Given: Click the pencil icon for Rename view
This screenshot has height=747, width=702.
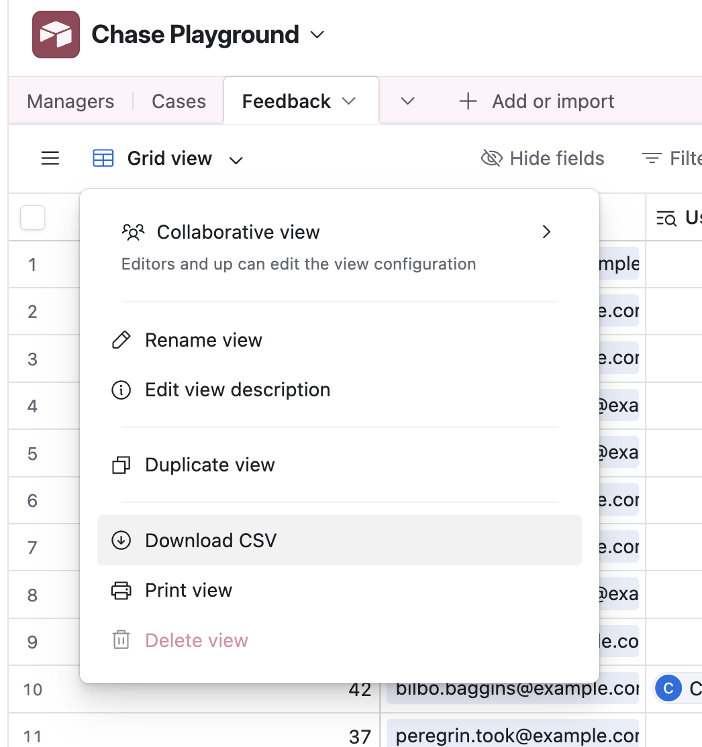Looking at the screenshot, I should click(x=121, y=340).
